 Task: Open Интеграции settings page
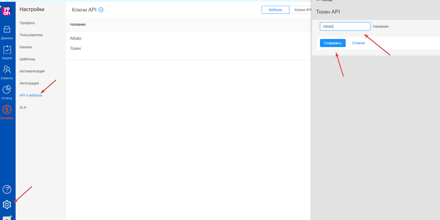pyautogui.click(x=29, y=83)
